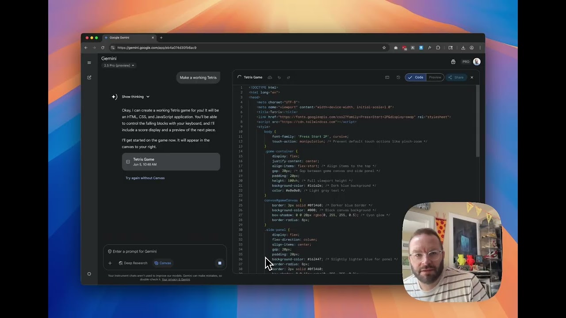
Task: Undo the last canvas change
Action: (x=279, y=77)
